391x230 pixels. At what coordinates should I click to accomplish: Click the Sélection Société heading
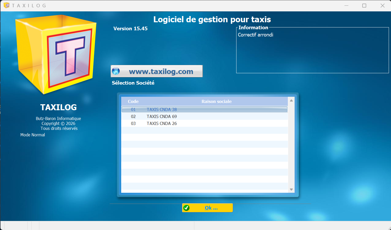[x=133, y=83]
